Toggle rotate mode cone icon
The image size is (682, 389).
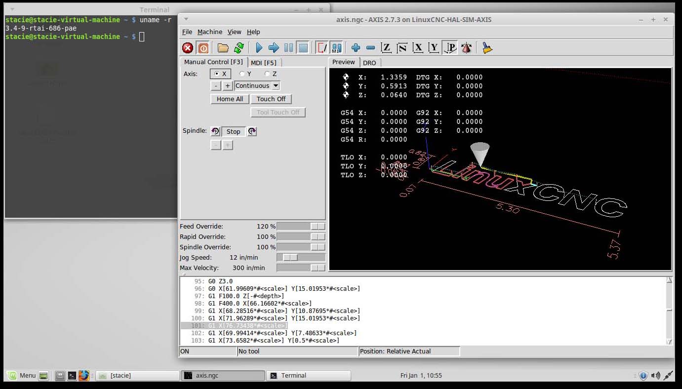point(466,48)
